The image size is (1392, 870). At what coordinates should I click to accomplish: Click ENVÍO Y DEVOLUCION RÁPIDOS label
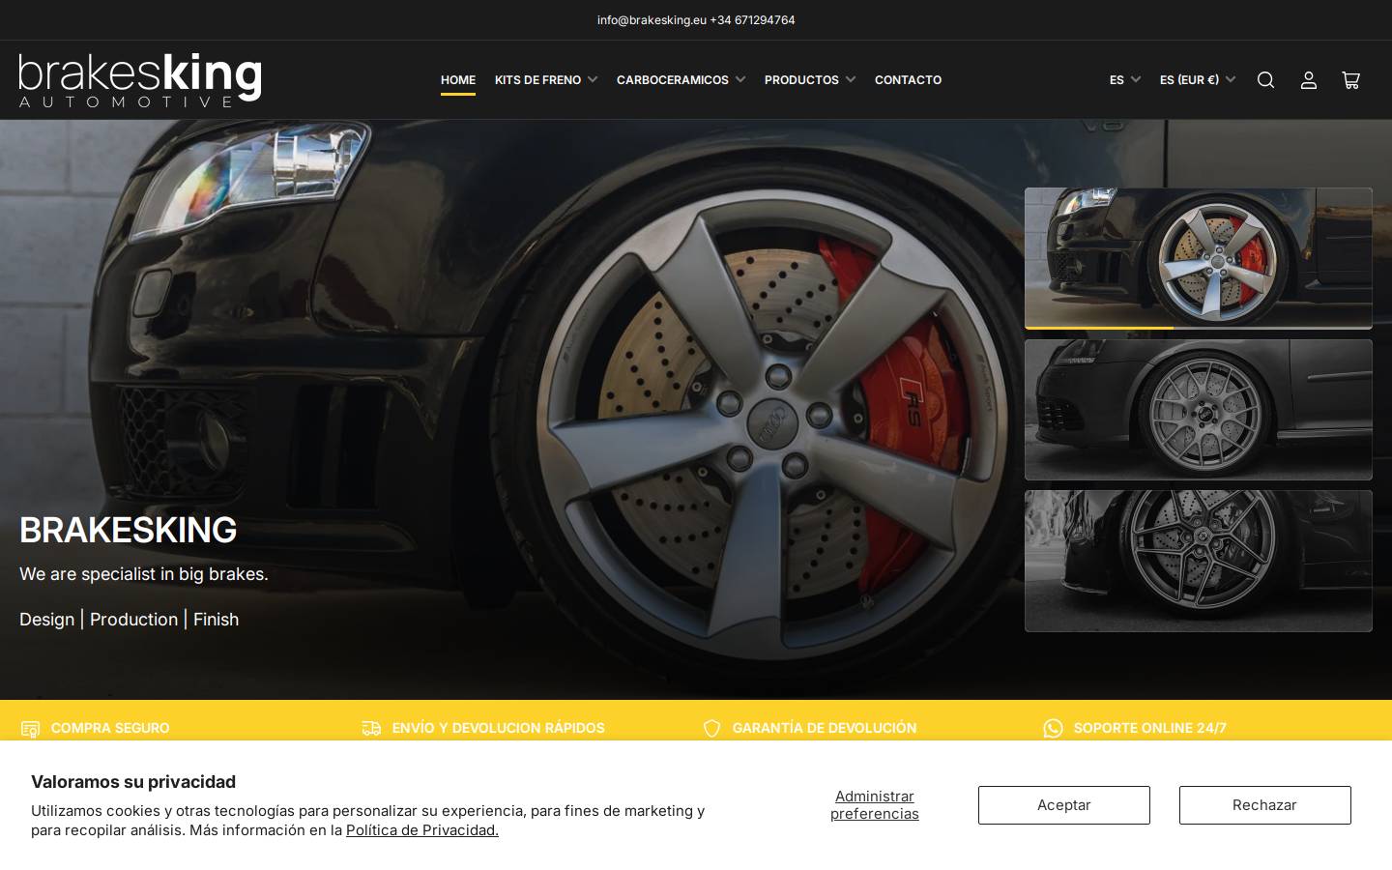(499, 728)
